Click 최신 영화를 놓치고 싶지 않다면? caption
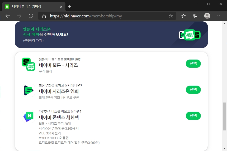 (x=60, y=85)
